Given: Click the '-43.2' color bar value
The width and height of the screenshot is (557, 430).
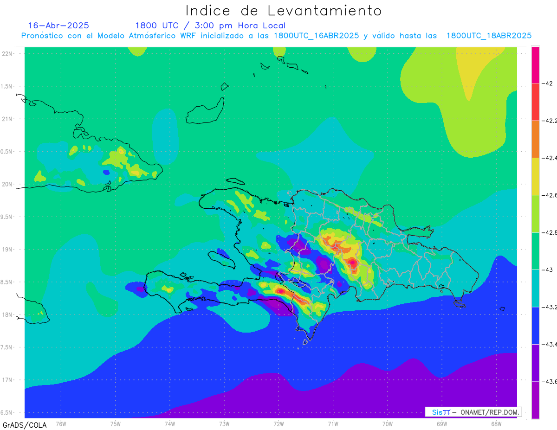Looking at the screenshot, I should tap(551, 307).
